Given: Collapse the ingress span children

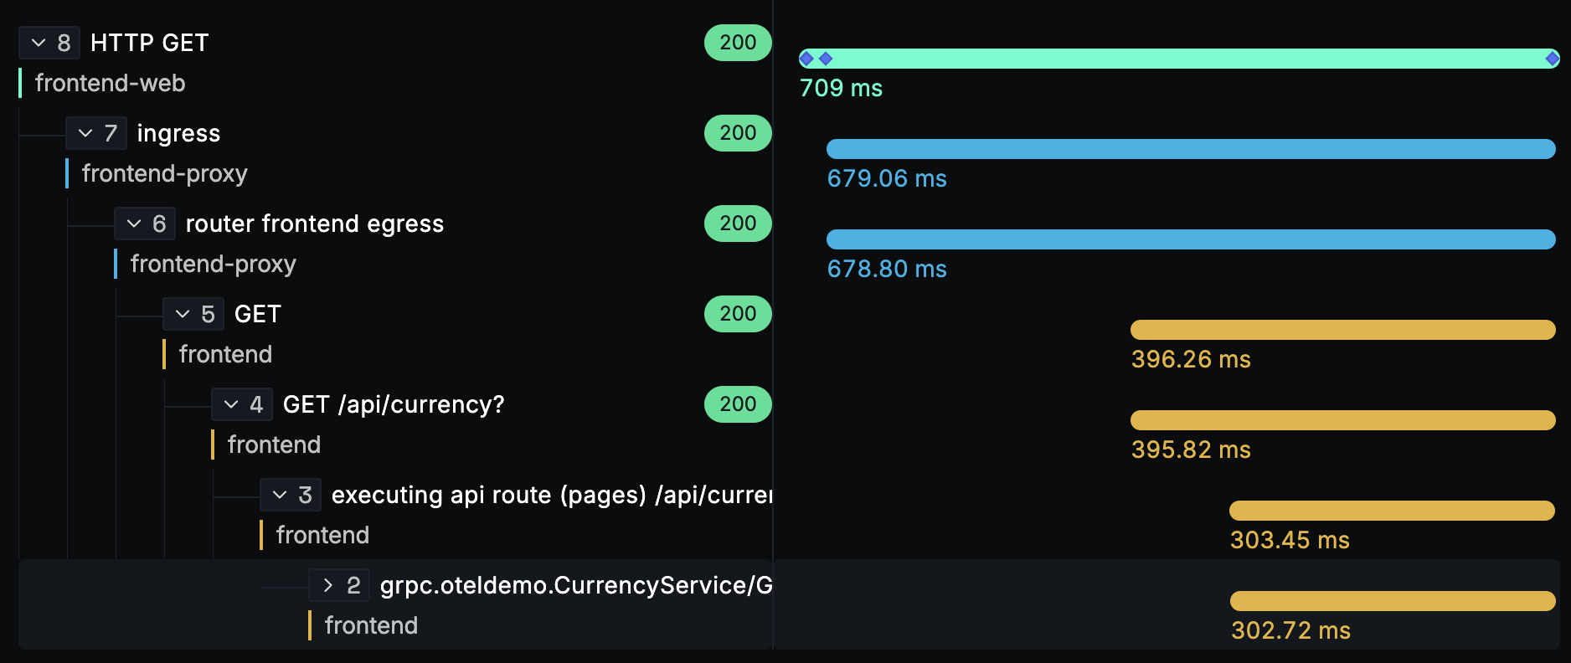Looking at the screenshot, I should point(85,133).
